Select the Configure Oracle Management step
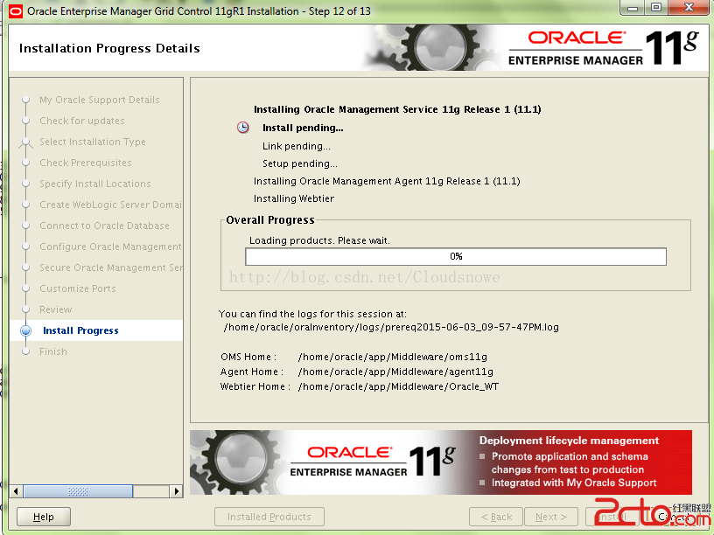 tap(110, 247)
